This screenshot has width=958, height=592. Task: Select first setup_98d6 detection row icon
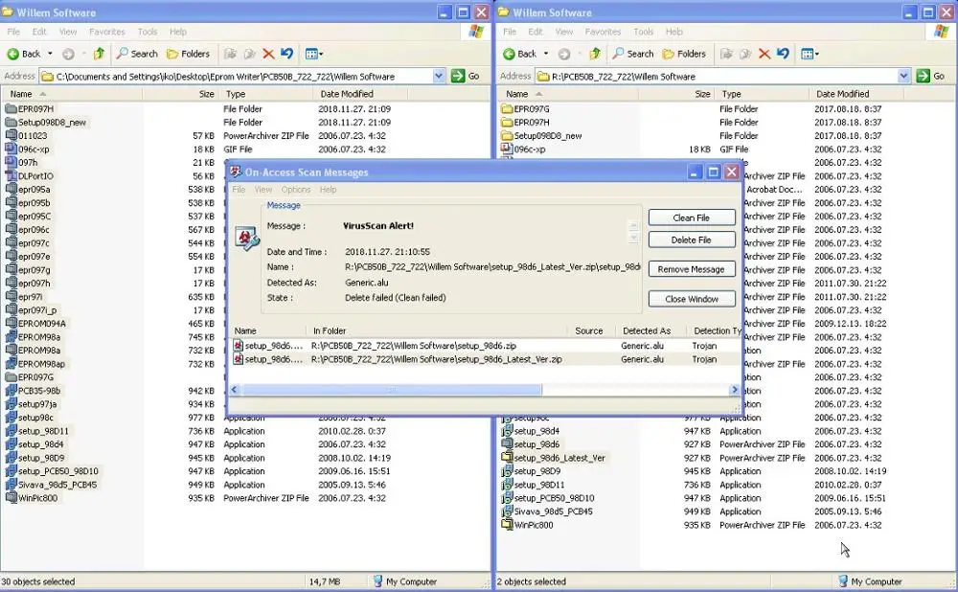(239, 346)
